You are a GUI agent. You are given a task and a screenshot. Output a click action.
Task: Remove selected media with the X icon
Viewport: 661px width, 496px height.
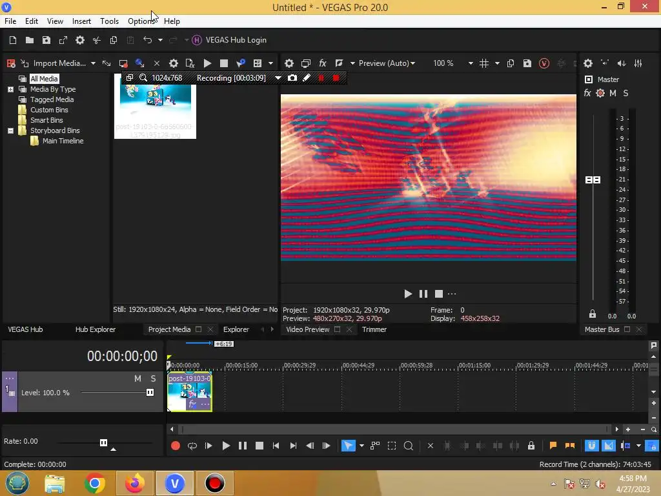(156, 63)
